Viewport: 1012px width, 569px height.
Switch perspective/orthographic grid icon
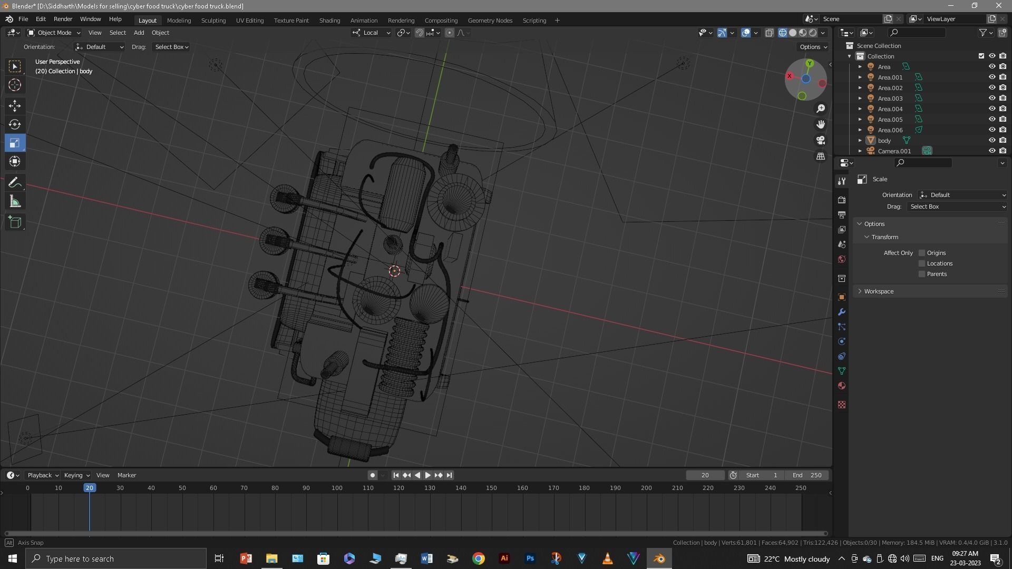point(821,156)
